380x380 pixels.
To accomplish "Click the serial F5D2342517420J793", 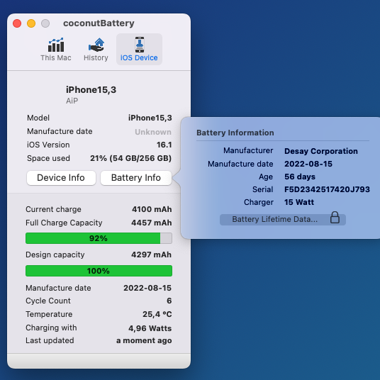I will pyautogui.click(x=327, y=189).
